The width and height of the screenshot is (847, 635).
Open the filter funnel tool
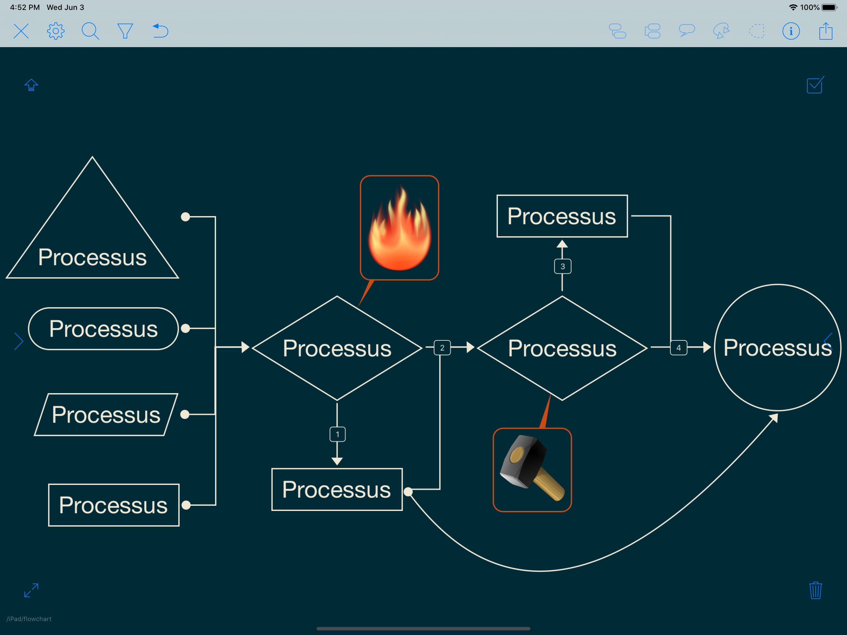[x=125, y=31]
